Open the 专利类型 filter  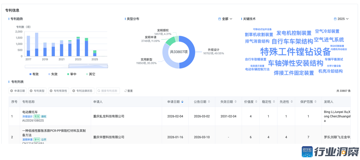pyautogui.click(x=37, y=91)
